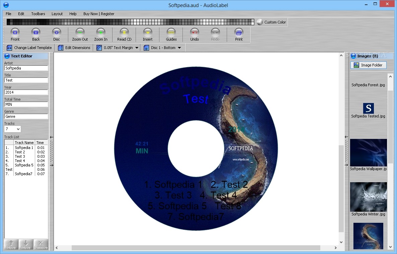The height and width of the screenshot is (254, 397).
Task: Open the File menu
Action: [8, 14]
